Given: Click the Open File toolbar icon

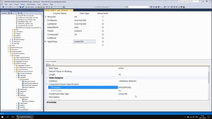Looking at the screenshot, I should (18, 7).
